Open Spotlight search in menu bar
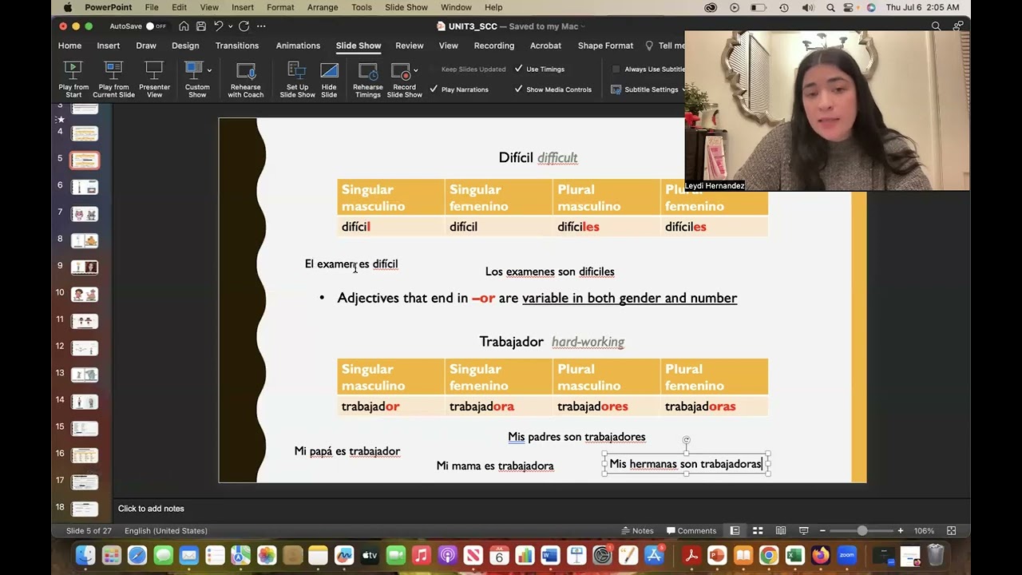The height and width of the screenshot is (575, 1022). pyautogui.click(x=830, y=7)
